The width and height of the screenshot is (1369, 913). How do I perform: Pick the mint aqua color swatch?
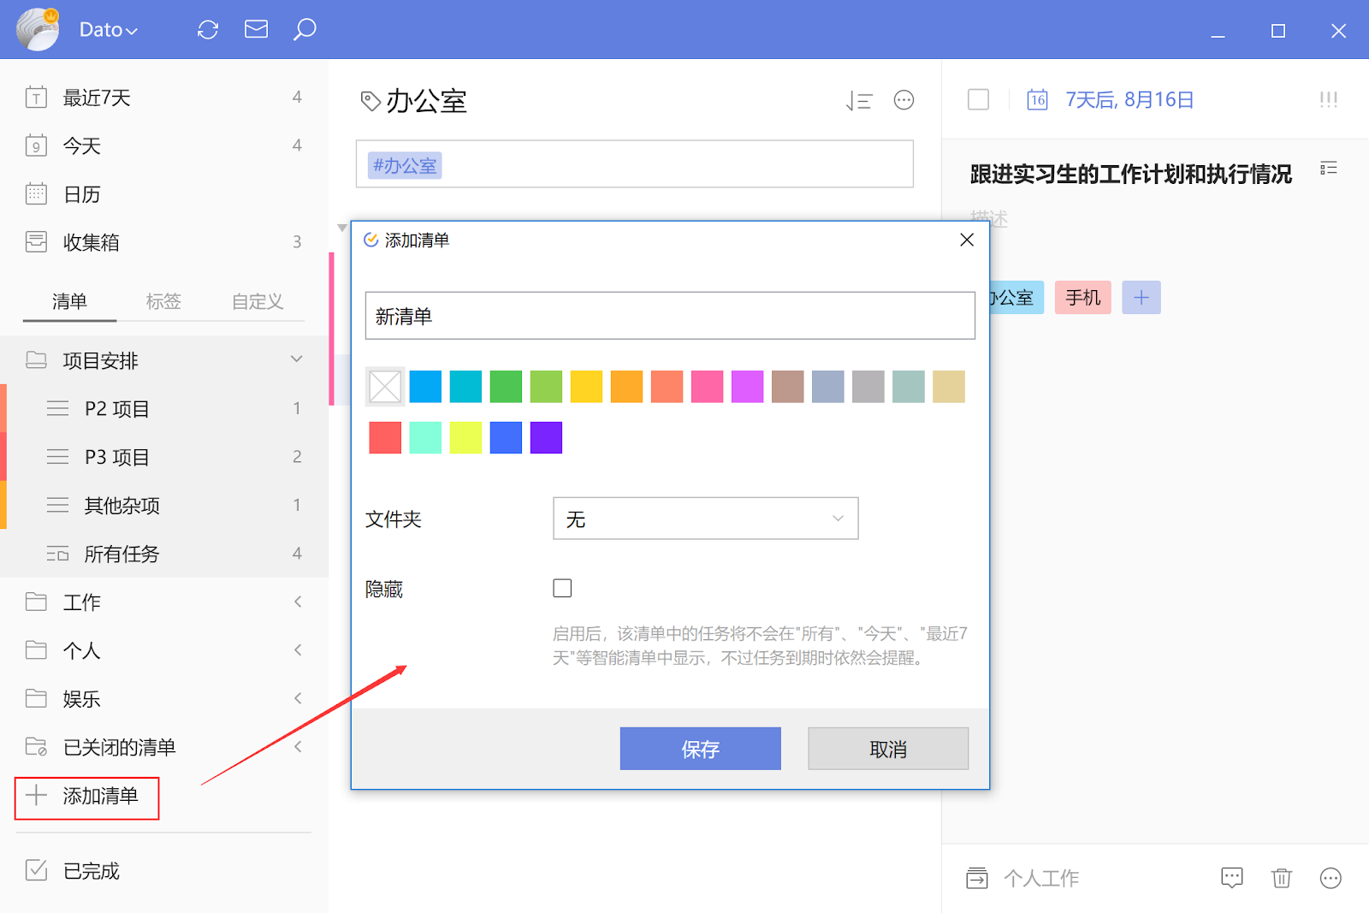click(x=425, y=437)
